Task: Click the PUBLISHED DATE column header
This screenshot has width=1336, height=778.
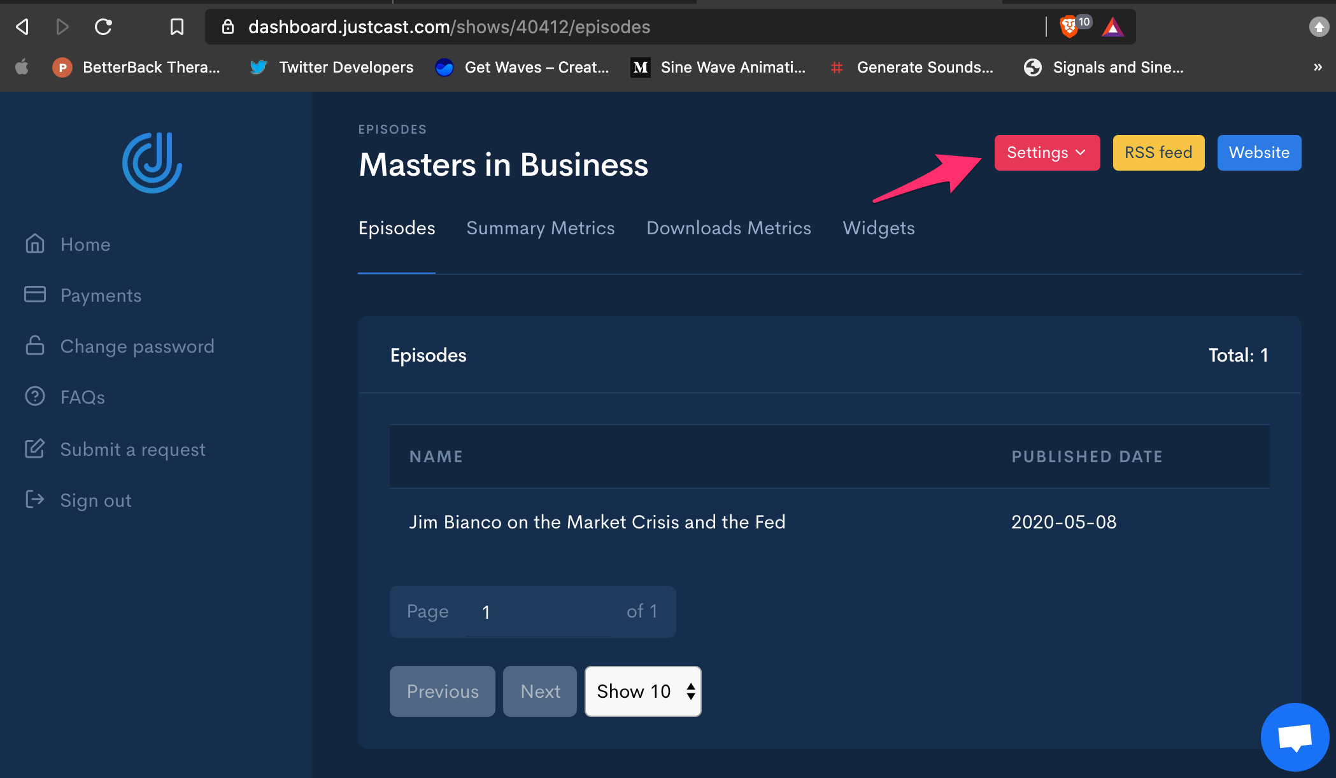Action: pyautogui.click(x=1087, y=456)
